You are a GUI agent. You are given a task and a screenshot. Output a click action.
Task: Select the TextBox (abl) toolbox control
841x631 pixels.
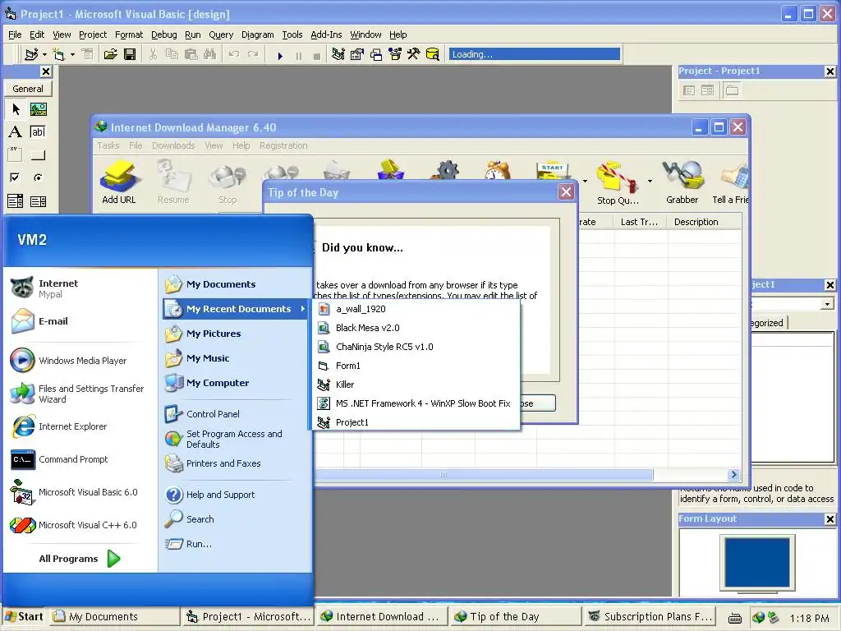38,132
